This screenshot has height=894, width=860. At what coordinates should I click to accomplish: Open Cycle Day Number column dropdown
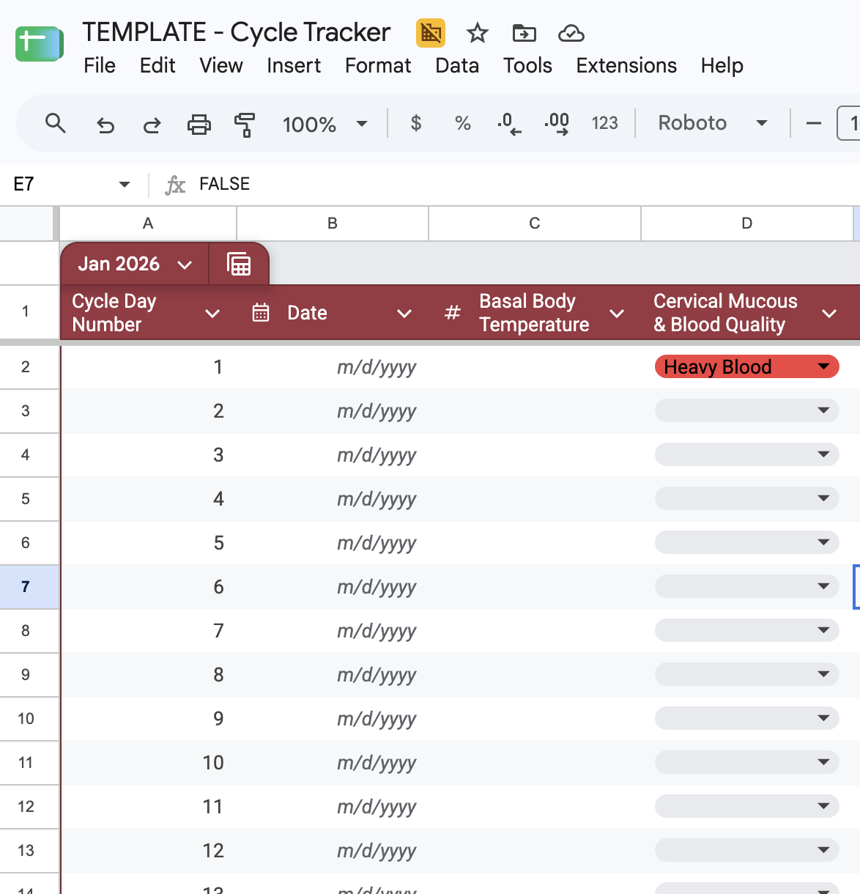[x=212, y=314]
